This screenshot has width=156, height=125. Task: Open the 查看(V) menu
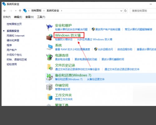pyautogui.click(x=30, y=17)
